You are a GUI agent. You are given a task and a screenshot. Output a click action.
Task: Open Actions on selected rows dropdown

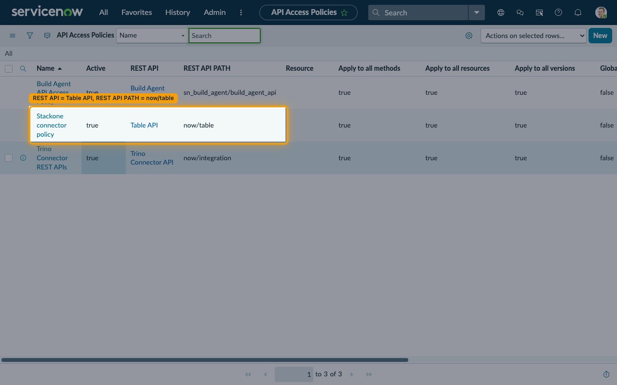click(534, 36)
